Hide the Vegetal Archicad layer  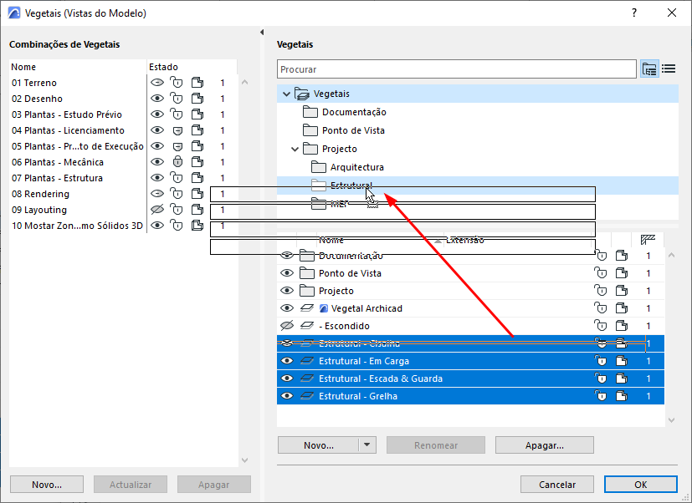point(287,308)
